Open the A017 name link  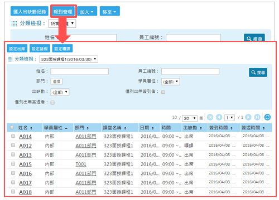pyautogui.click(x=25, y=183)
